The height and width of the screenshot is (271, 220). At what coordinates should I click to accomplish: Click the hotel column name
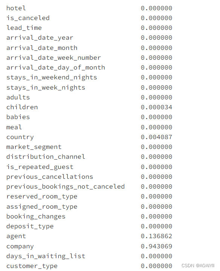coord(16,8)
